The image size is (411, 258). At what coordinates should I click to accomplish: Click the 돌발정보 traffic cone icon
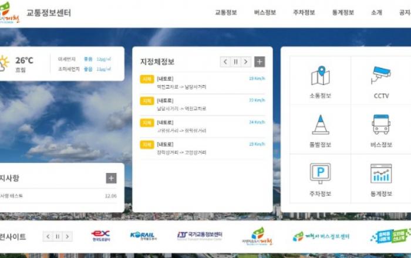tap(320, 125)
